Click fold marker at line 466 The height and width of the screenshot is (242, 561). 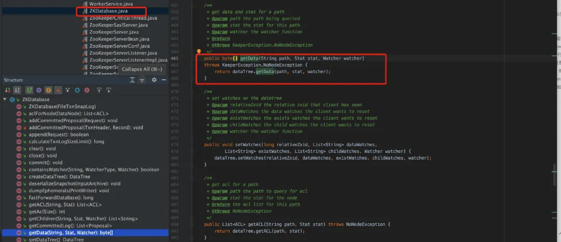192,65
